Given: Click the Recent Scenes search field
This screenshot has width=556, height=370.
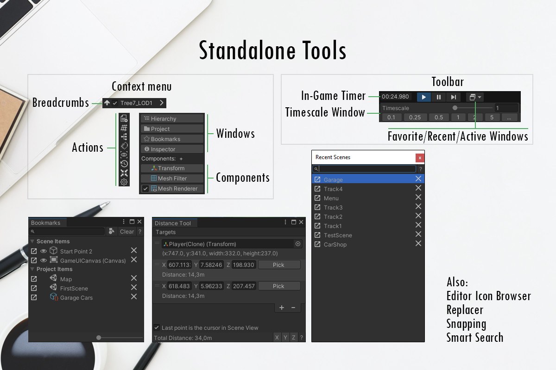Looking at the screenshot, I should (364, 169).
